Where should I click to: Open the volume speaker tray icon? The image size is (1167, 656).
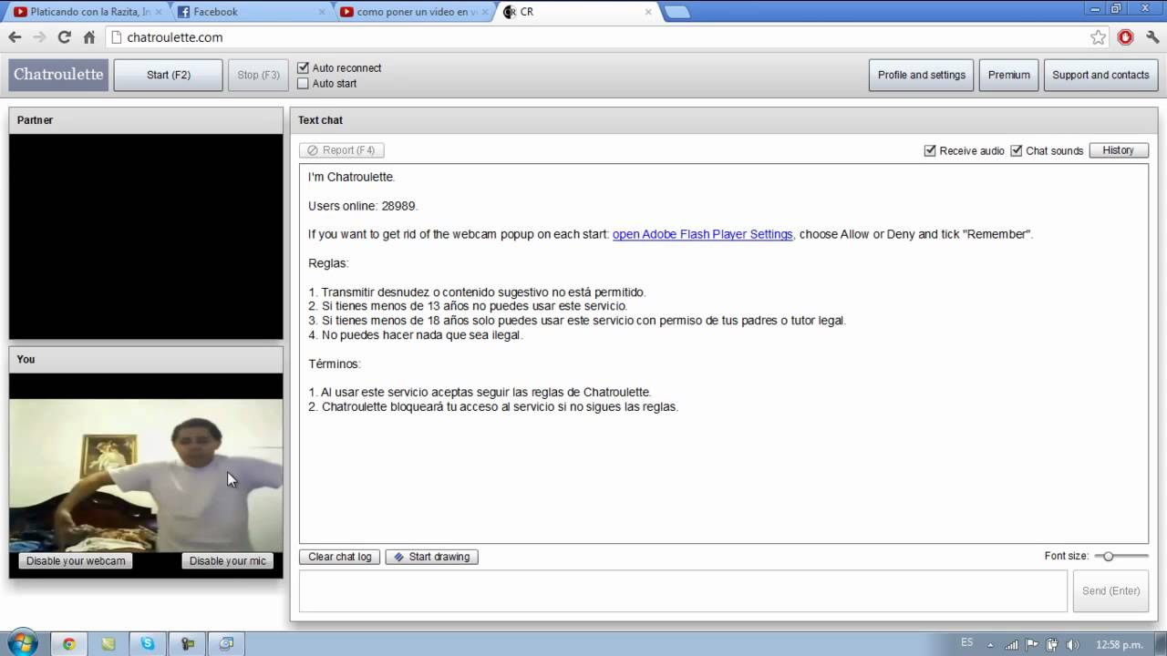point(1072,644)
